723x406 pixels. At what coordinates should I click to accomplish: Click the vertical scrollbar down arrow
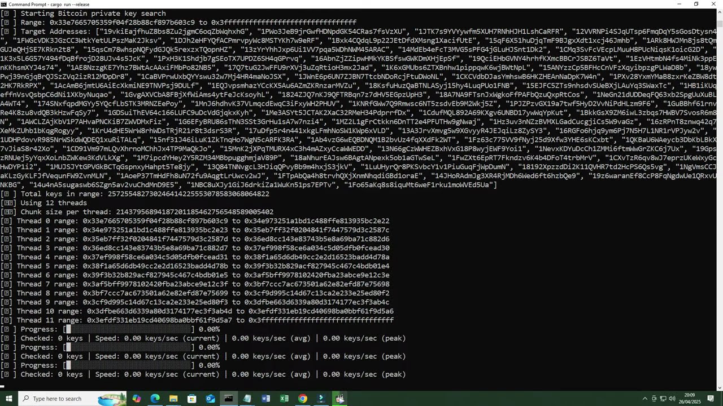pos(719,388)
